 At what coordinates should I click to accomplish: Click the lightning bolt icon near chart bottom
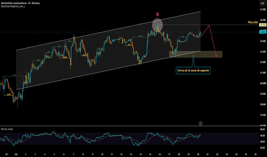pyautogui.click(x=201, y=123)
